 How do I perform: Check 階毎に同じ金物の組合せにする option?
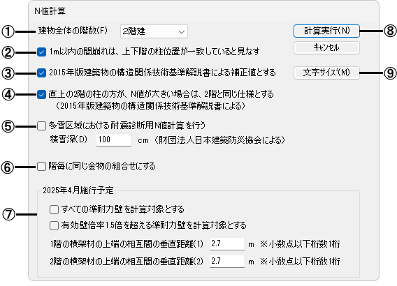[x=41, y=167]
